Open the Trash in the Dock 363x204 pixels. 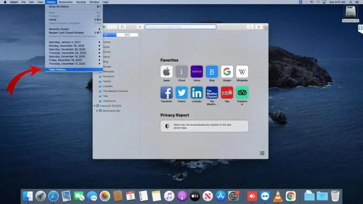pos(335,196)
